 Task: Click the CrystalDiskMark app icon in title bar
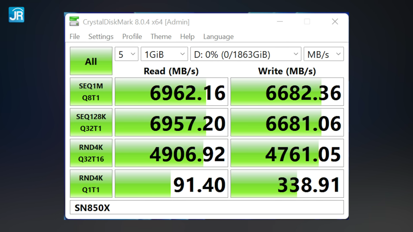click(74, 21)
